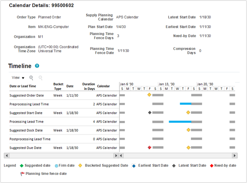Click the Bucket Type column header
This screenshot has width=247, height=183.
pyautogui.click(x=58, y=86)
